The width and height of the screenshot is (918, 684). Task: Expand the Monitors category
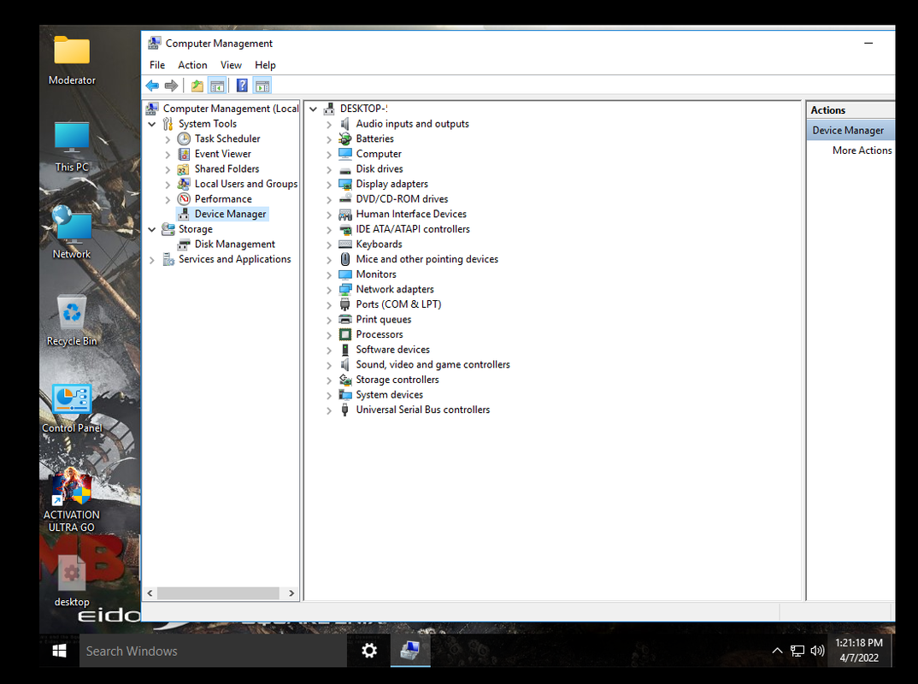[329, 275]
